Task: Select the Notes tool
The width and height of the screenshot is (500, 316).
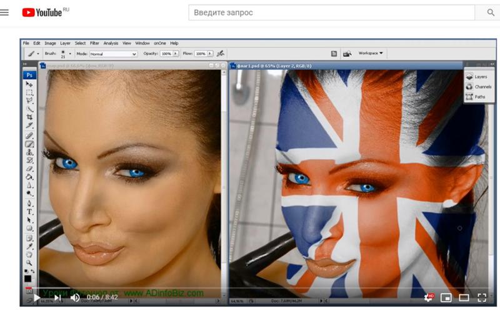Action: pos(29,238)
